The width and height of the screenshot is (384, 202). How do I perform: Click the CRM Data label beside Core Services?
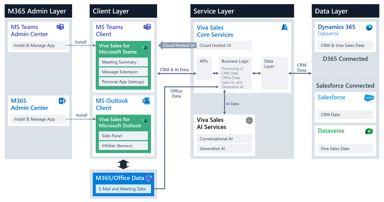click(302, 68)
